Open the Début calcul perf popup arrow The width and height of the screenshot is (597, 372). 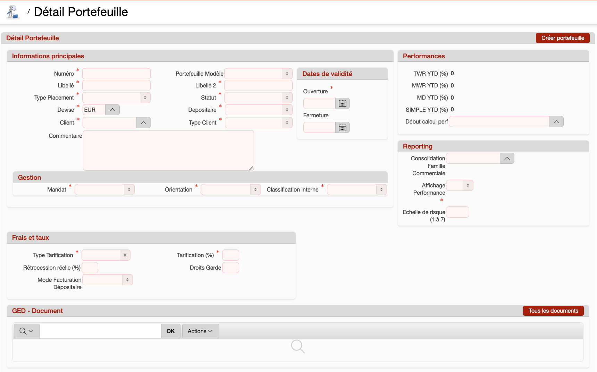[556, 122]
